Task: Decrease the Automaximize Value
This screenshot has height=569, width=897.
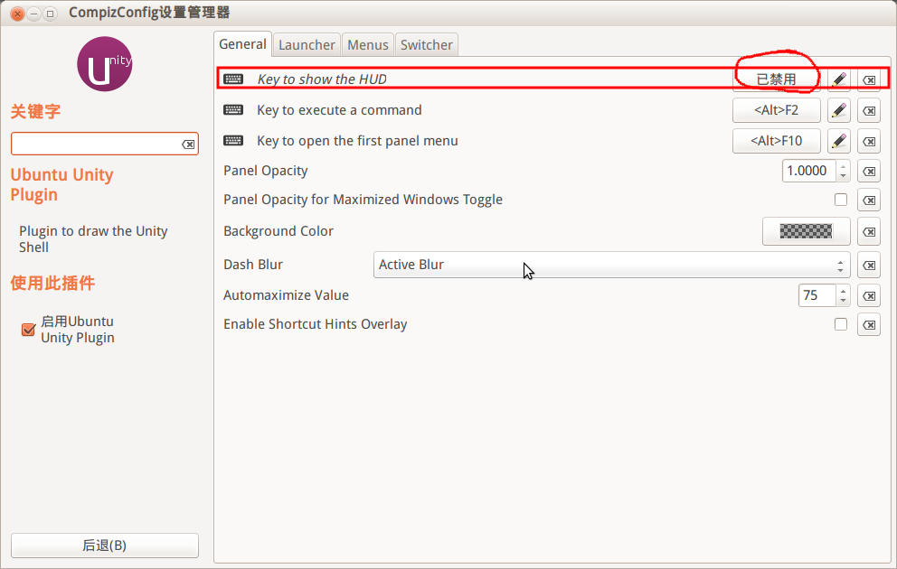Action: point(843,300)
